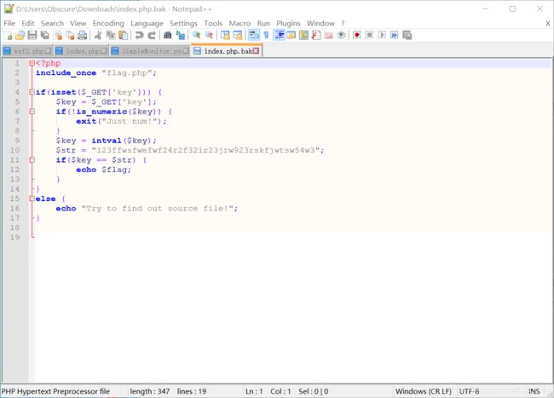Toggle synchronized horizontal scrolling
Image resolution: width=554 pixels, height=398 pixels.
238,35
